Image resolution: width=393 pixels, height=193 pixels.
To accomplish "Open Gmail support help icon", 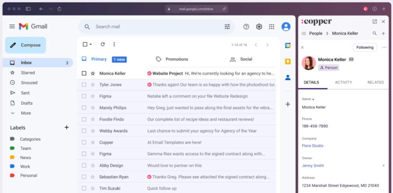I will point(246,26).
